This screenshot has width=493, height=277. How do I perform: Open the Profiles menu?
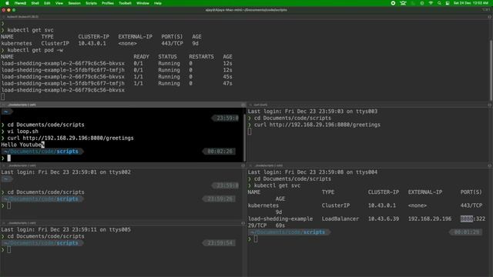(108, 3)
